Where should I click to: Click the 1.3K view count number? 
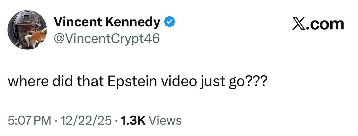tap(133, 121)
